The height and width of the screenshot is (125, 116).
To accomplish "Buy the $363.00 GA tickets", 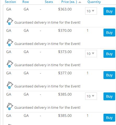I will [x=109, y=11].
